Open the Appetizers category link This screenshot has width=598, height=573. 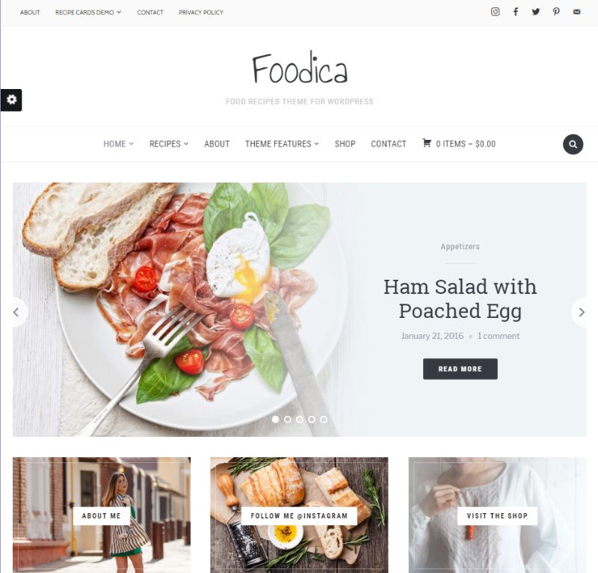(460, 247)
